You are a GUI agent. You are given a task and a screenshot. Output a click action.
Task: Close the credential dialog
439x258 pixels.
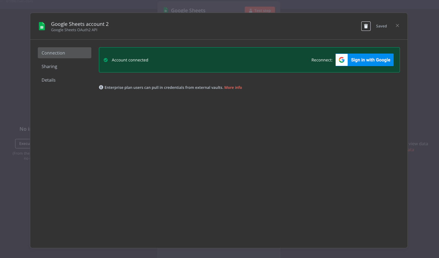tap(397, 26)
